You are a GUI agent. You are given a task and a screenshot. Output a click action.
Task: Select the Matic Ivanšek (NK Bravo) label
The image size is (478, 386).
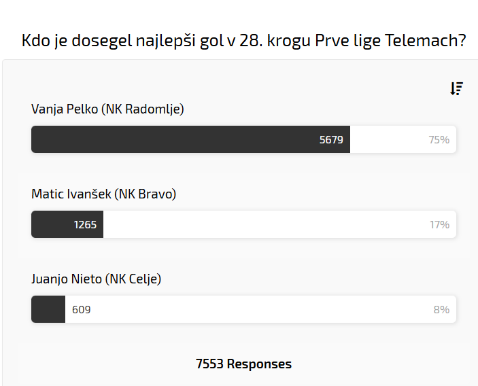pos(103,194)
